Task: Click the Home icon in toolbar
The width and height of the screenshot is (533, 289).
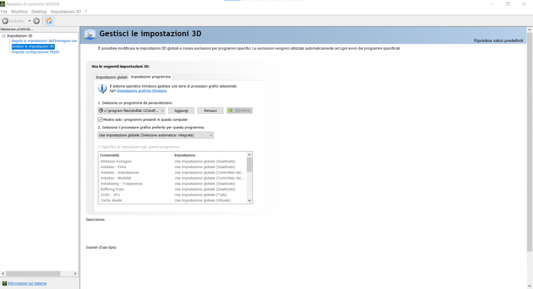Action: (x=49, y=21)
